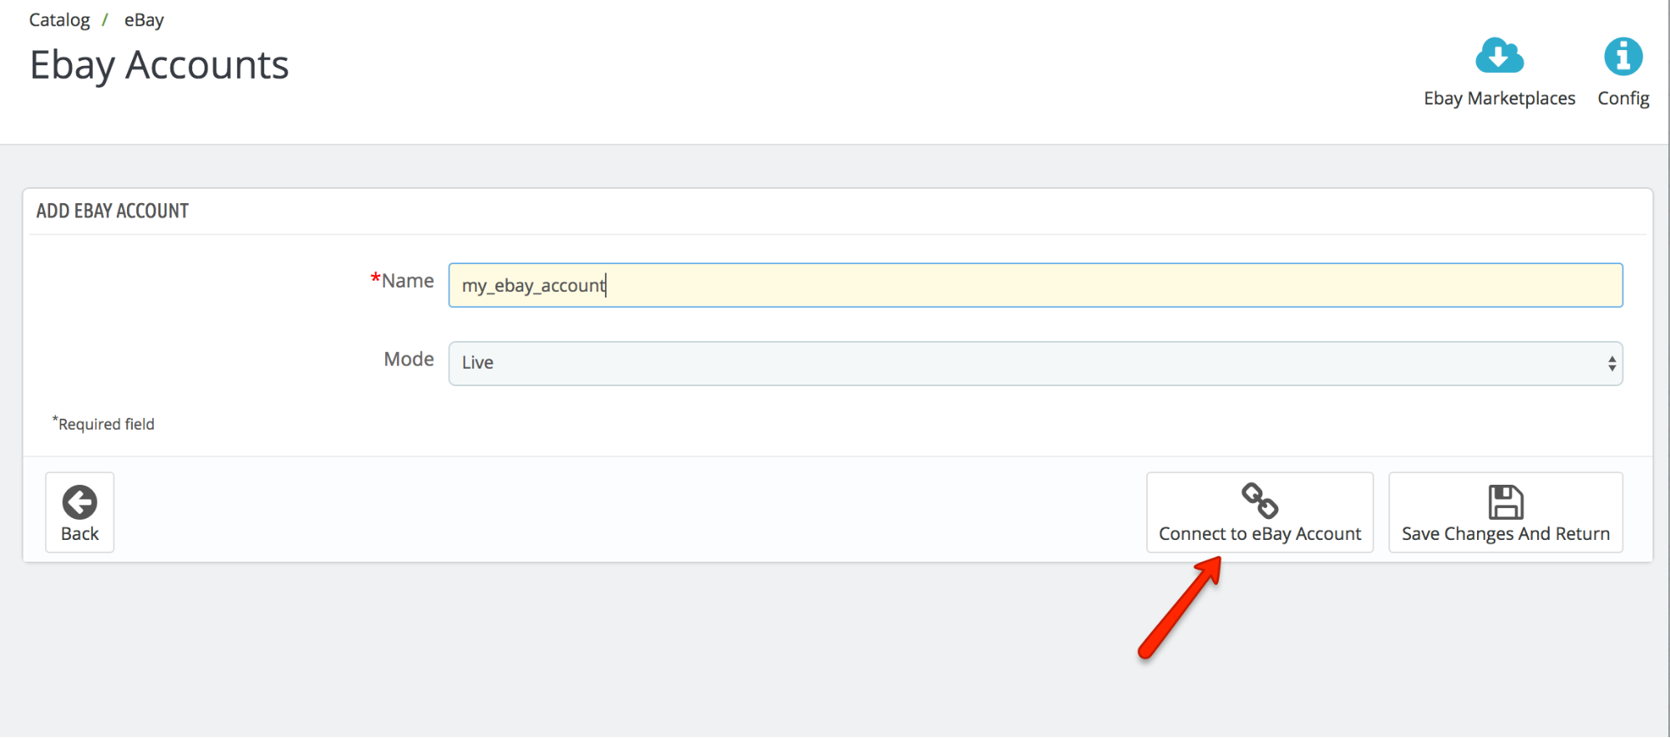Screen dimensions: 1670x738
Task: Open the Config info icon
Action: pyautogui.click(x=1623, y=56)
